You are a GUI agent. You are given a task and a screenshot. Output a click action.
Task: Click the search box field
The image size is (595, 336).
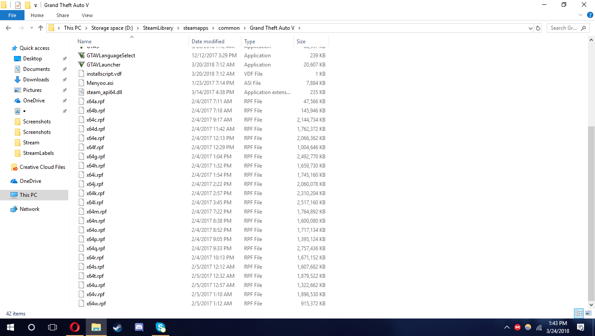tap(567, 28)
